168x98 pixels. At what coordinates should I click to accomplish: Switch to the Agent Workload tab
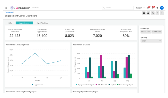point(42,23)
